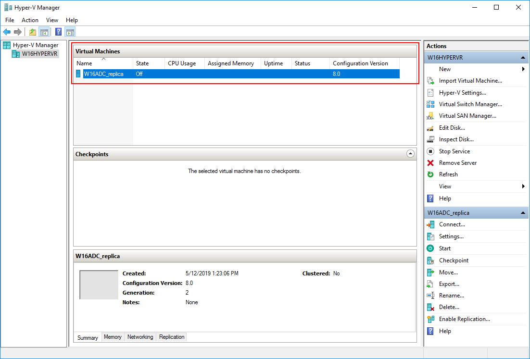Sort by Configuration Version column header

(x=365, y=63)
